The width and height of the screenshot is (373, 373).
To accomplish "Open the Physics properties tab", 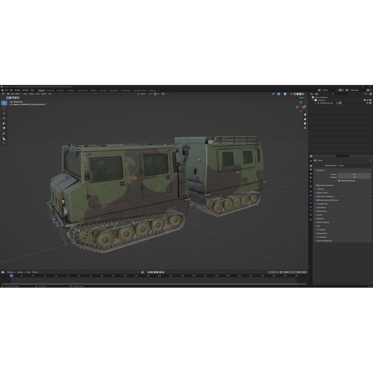I will [311, 203].
